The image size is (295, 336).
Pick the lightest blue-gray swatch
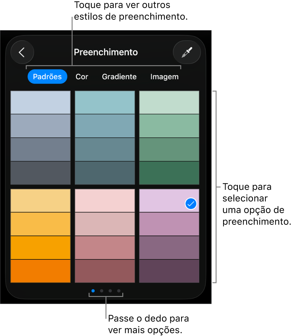(x=40, y=102)
